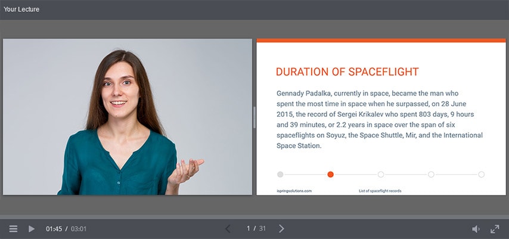Open the ispringsolutions.com link on the slide
Viewport: 509px width, 239px height.
tap(294, 191)
